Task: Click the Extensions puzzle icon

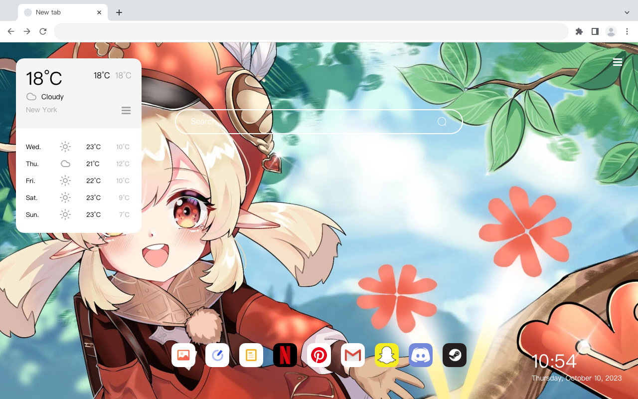Action: pyautogui.click(x=579, y=31)
